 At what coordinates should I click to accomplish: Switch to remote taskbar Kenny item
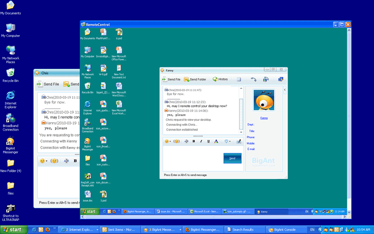click(x=272, y=212)
